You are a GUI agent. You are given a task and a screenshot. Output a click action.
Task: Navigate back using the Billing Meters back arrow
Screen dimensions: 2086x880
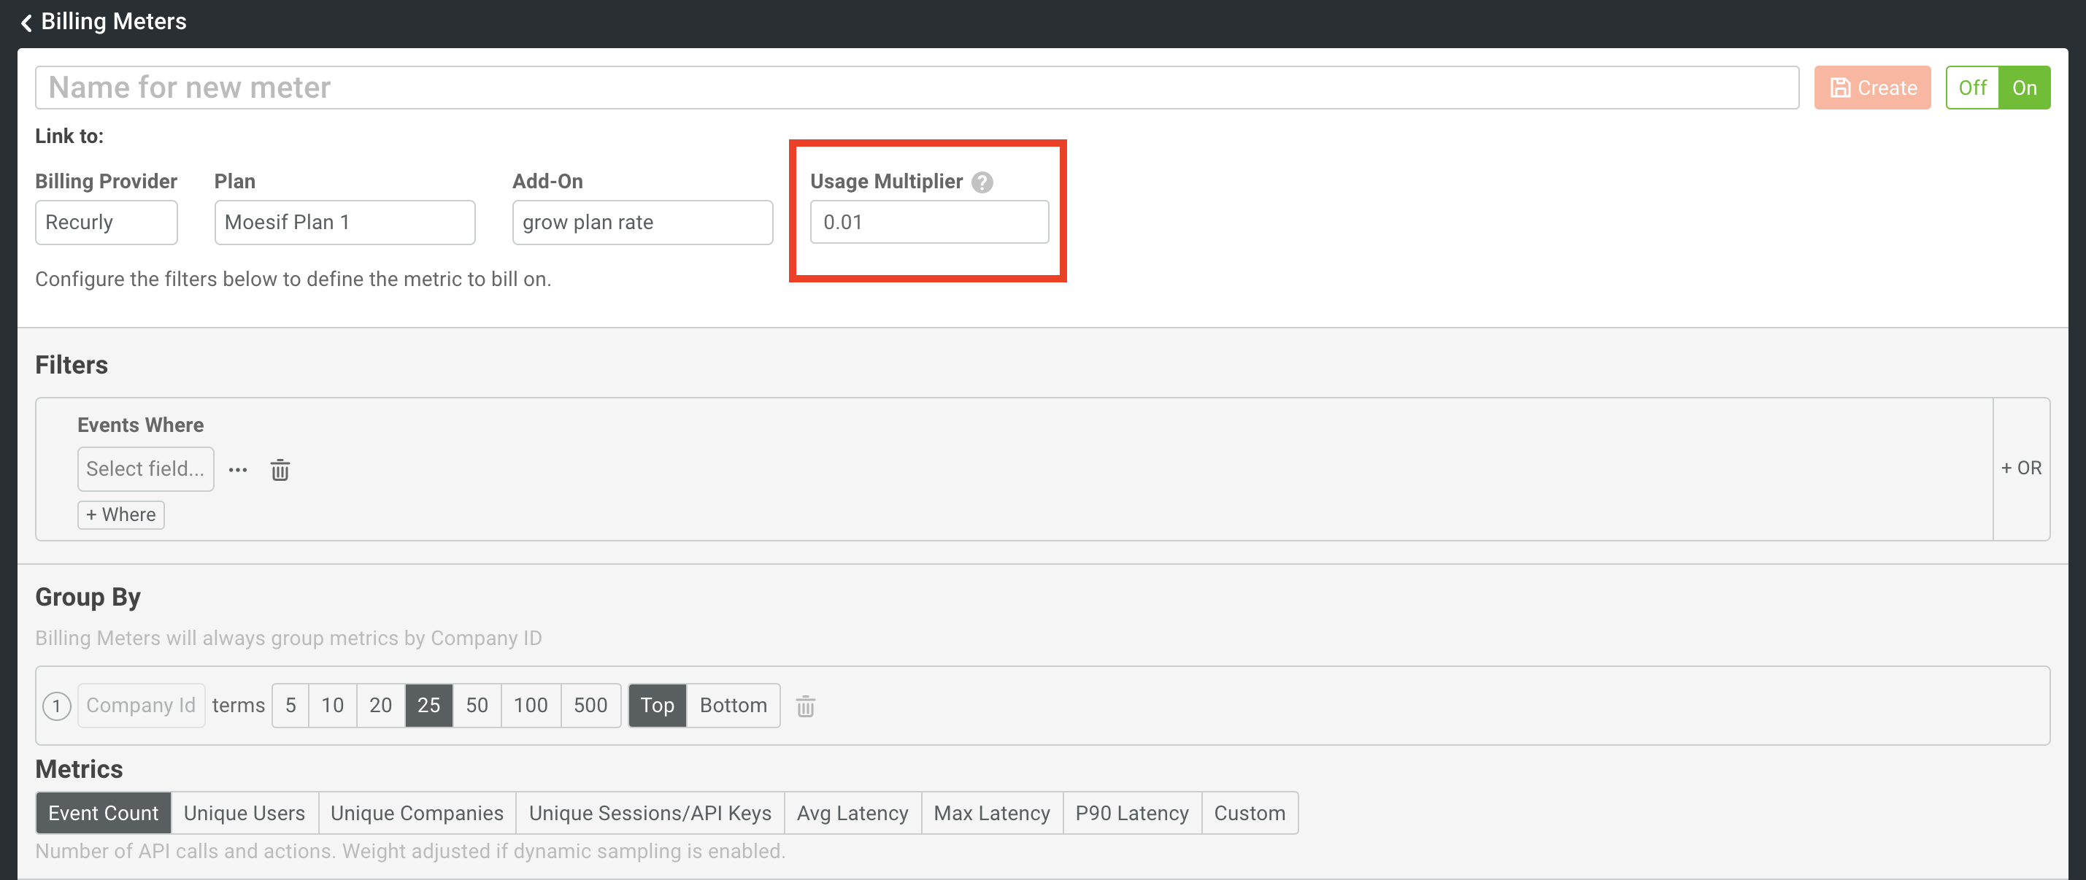pyautogui.click(x=27, y=22)
